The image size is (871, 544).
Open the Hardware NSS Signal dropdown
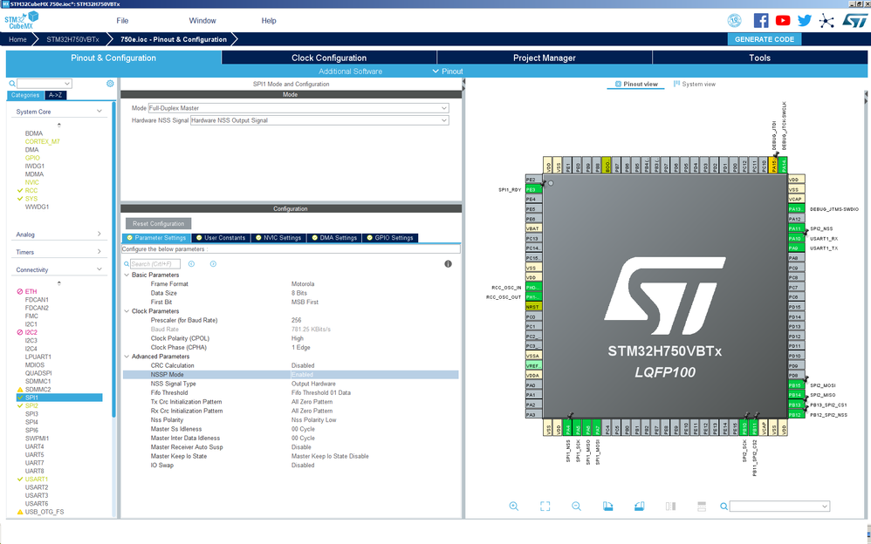pyautogui.click(x=319, y=120)
